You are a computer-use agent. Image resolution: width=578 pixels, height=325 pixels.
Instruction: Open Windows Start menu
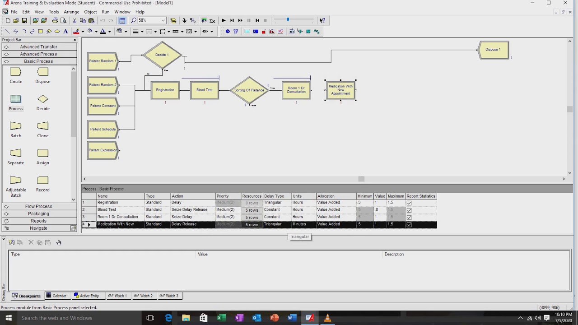click(x=9, y=318)
